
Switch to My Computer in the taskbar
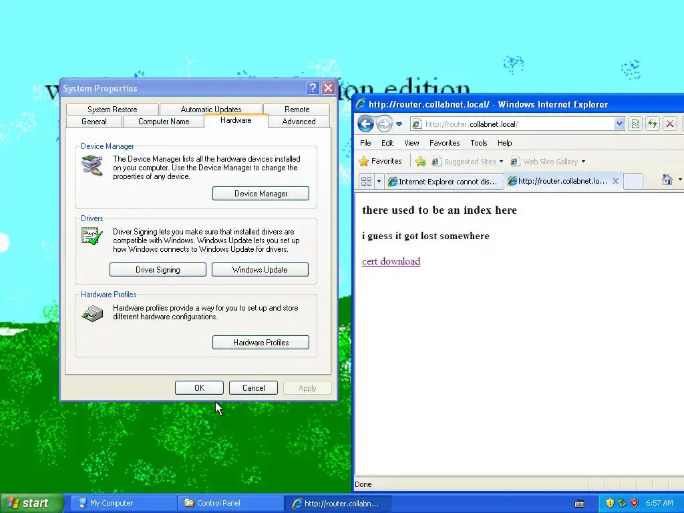click(x=124, y=503)
